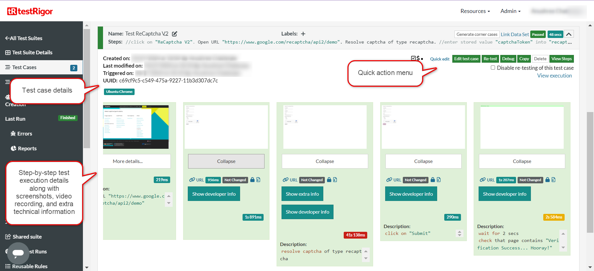The height and width of the screenshot is (271, 594).
Task: Toggle the checked box next to dollar sign
Action: (413, 58)
